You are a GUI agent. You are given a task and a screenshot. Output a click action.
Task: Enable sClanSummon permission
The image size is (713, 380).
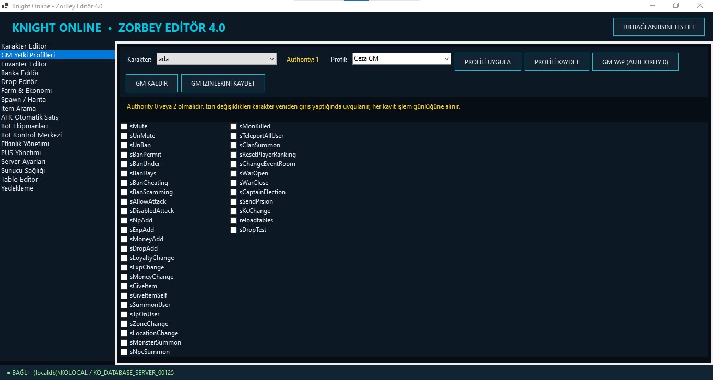click(234, 145)
